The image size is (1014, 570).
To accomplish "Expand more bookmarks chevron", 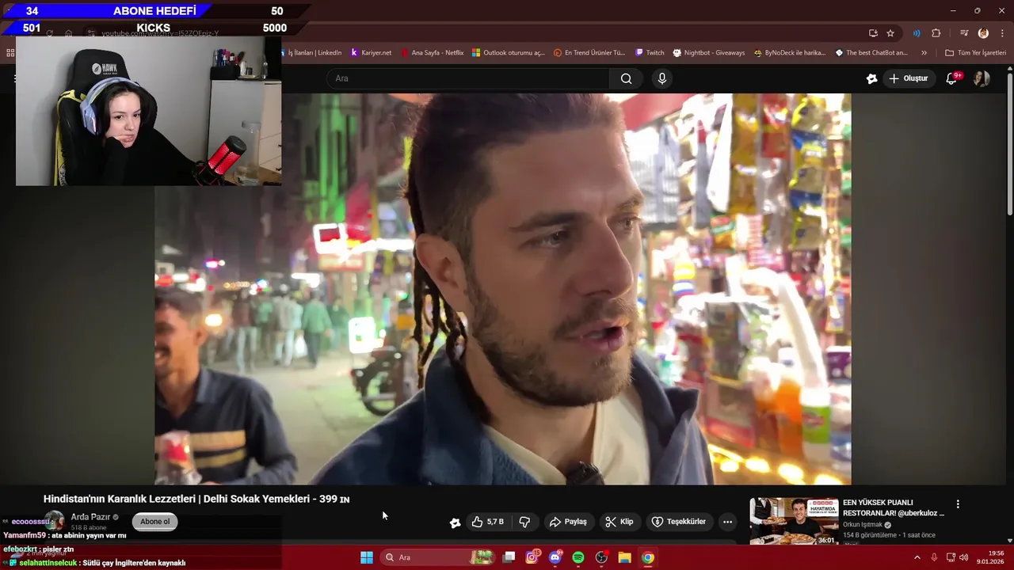I will (924, 53).
